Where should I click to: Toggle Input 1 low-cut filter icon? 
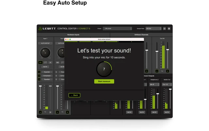[45, 63]
